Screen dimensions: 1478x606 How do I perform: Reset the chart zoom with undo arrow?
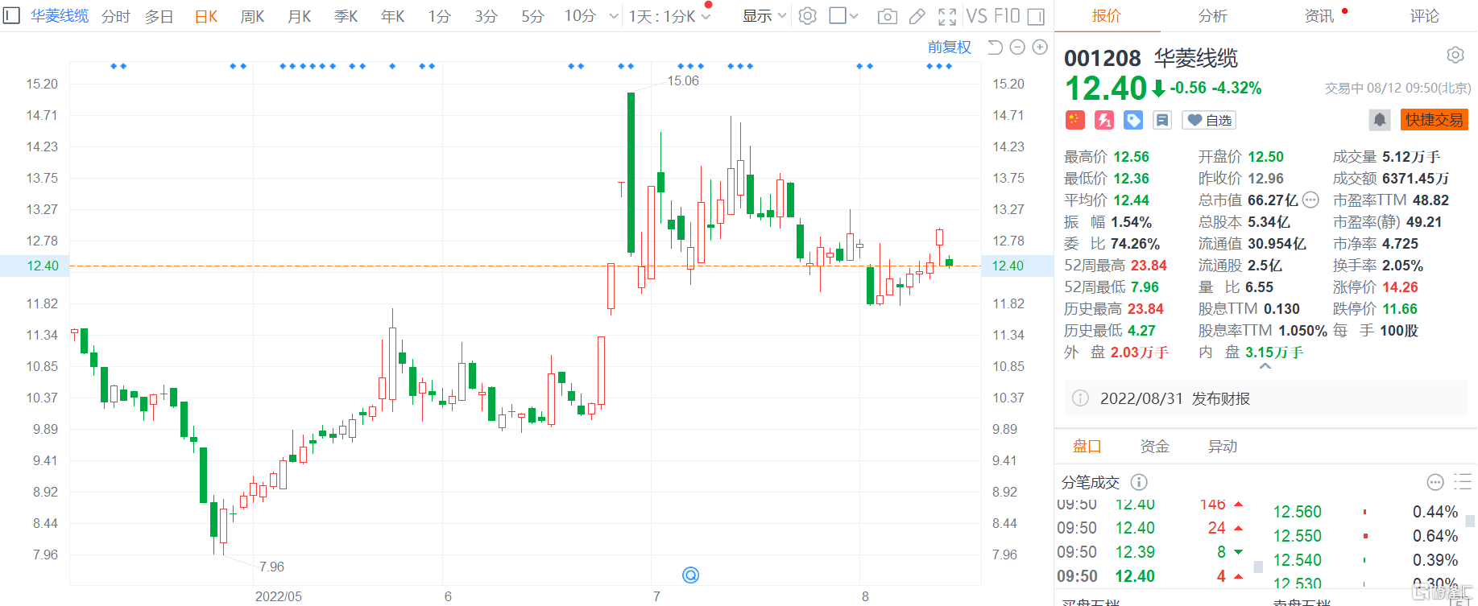coord(995,47)
